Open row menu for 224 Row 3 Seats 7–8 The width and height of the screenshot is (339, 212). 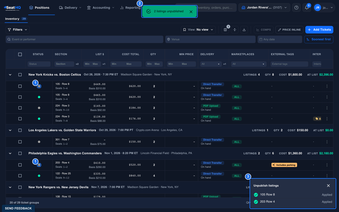[x=327, y=119]
